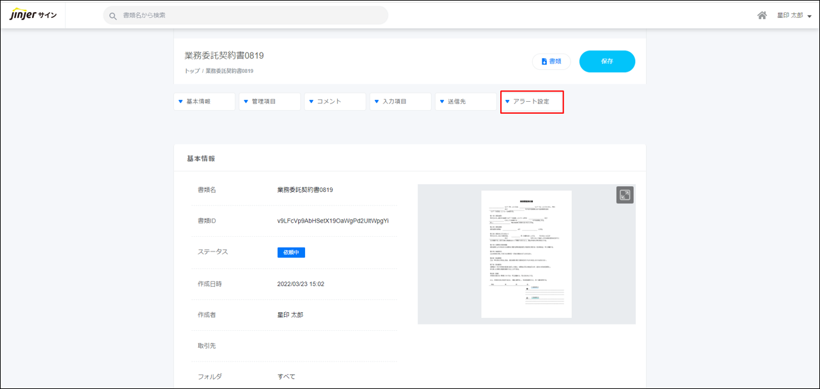The width and height of the screenshot is (820, 389).
Task: Click the search magnifier icon
Action: (113, 15)
